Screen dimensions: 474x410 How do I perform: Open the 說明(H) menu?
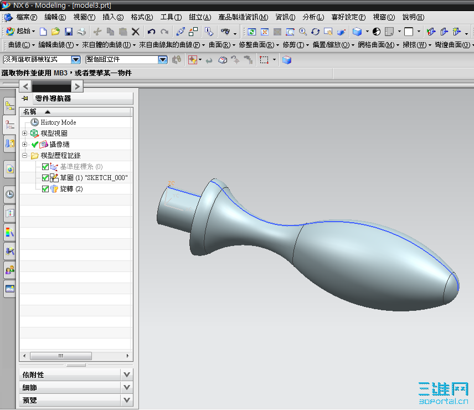pyautogui.click(x=413, y=17)
